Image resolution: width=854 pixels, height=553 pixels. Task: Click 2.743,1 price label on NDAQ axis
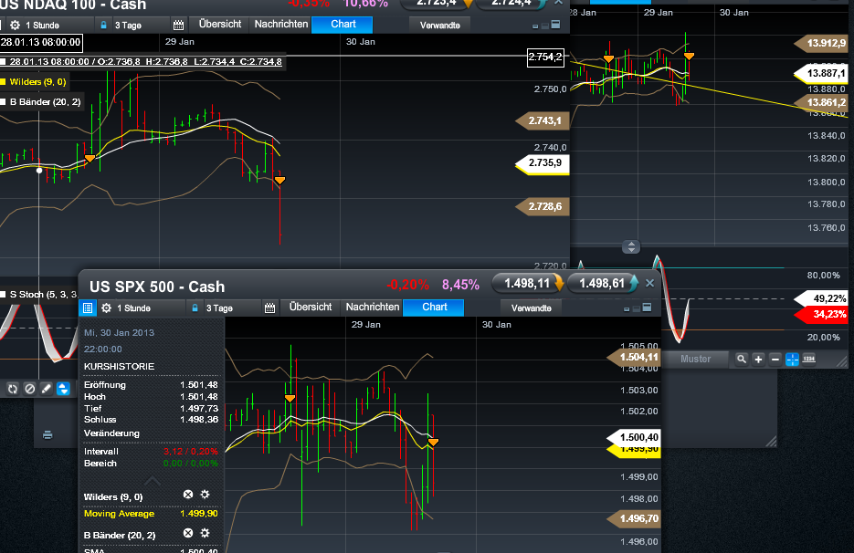click(543, 120)
